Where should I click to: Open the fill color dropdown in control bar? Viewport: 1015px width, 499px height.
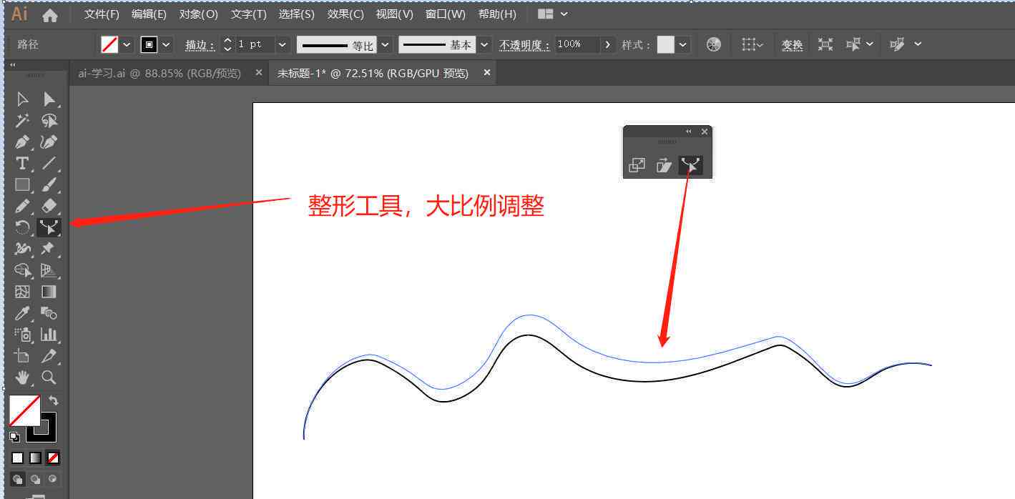pos(127,44)
